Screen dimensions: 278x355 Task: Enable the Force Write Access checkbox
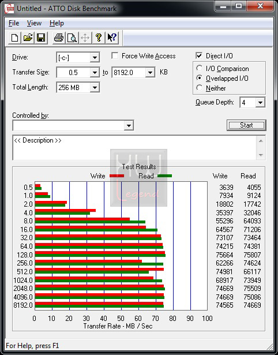[115, 55]
